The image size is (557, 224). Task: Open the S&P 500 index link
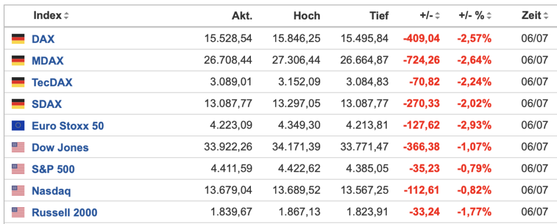(x=54, y=169)
